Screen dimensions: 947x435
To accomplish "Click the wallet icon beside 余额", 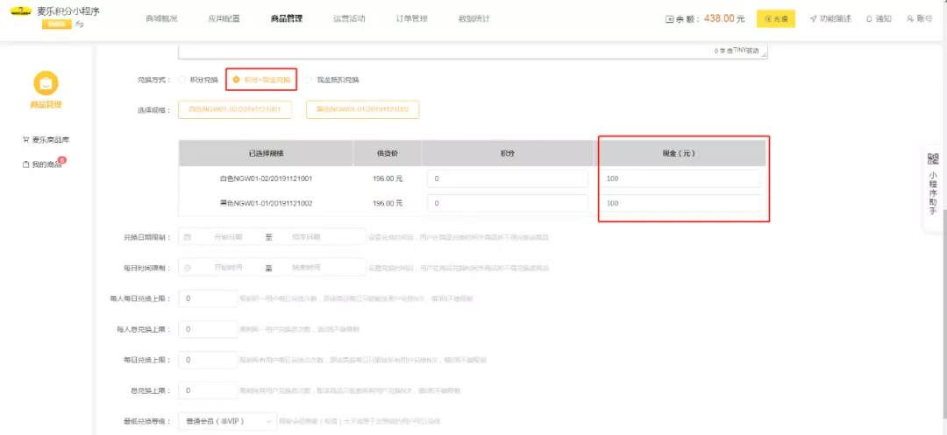I will click(670, 18).
